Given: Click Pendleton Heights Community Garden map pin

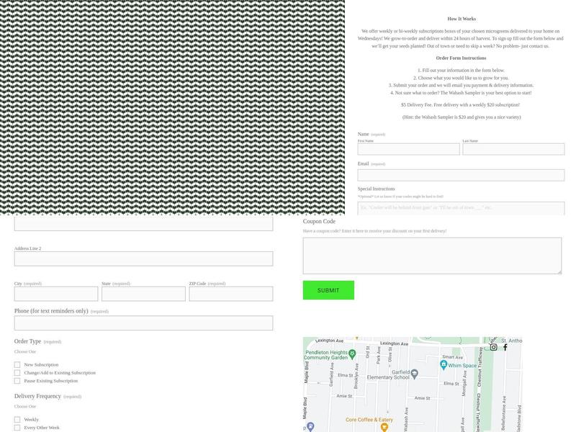Looking at the screenshot, I should pos(352,354).
